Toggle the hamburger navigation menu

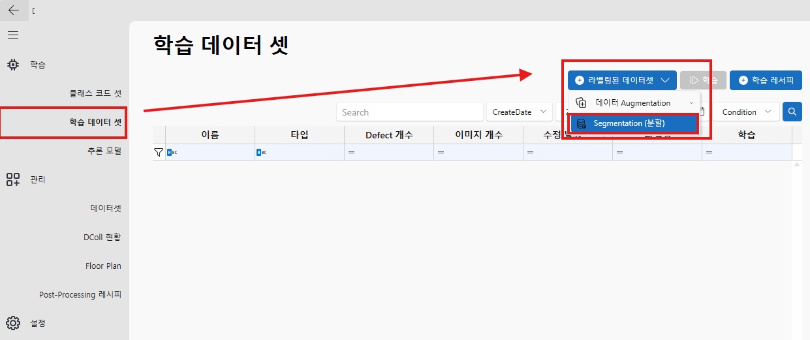13,35
